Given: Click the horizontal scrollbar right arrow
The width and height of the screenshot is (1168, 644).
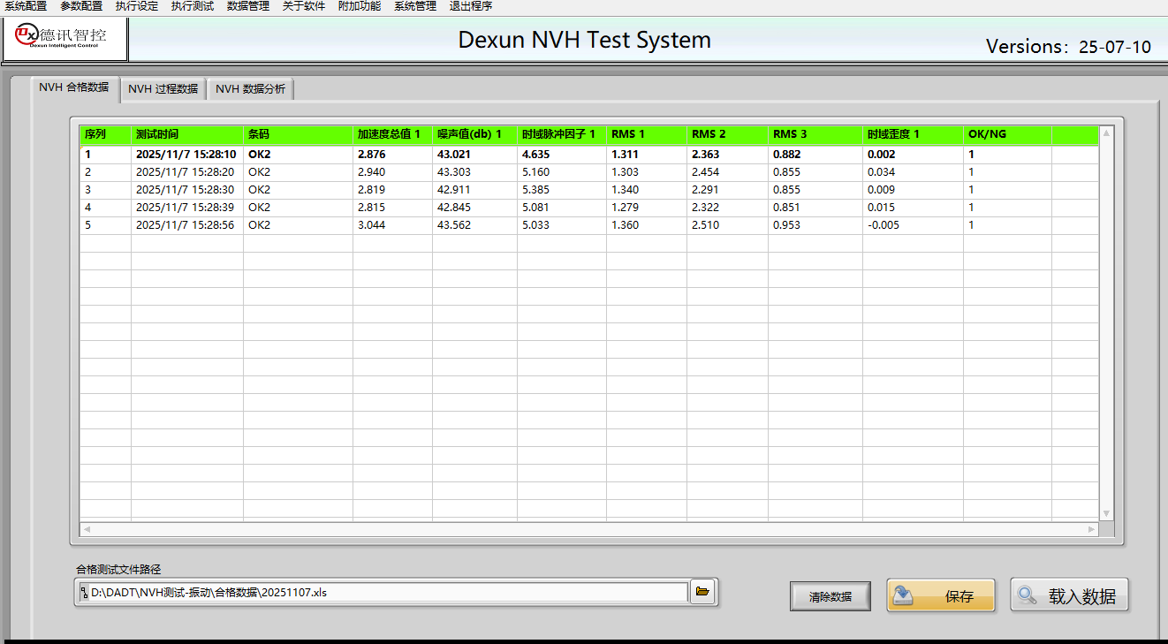Looking at the screenshot, I should 1092,529.
